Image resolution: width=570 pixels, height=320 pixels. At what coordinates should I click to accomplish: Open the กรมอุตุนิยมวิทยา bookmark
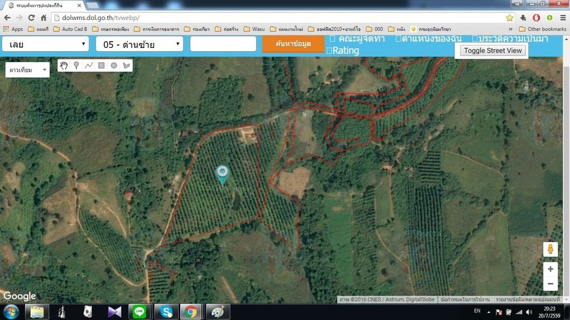click(431, 29)
